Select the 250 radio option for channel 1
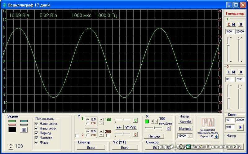This screenshot has width=248, height=154. tap(88, 123)
